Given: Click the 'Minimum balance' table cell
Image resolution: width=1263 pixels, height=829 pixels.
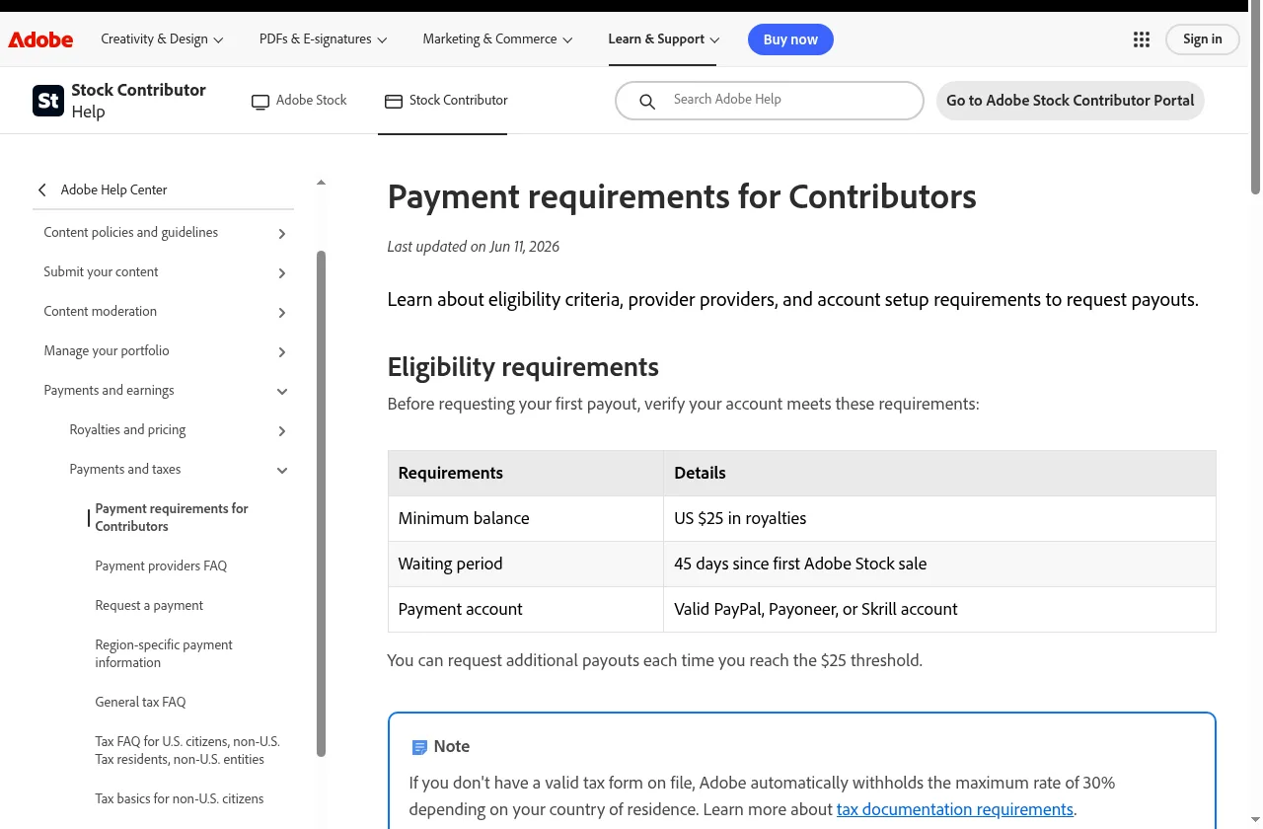Looking at the screenshot, I should 526,518.
